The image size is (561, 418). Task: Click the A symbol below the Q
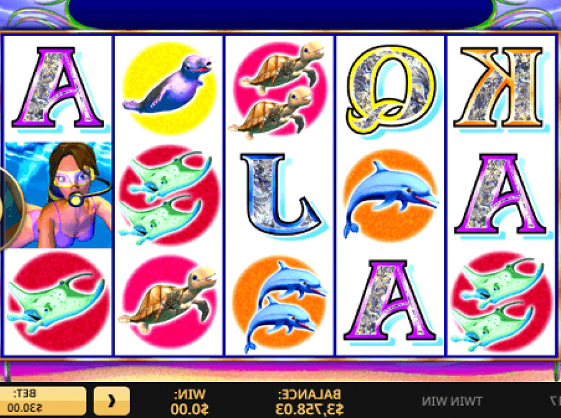(x=391, y=300)
